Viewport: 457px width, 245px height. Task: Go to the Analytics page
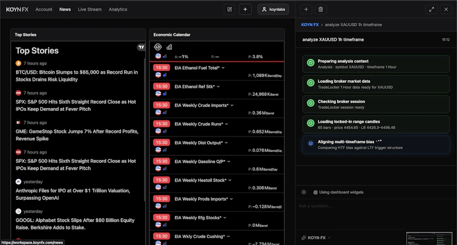(118, 9)
